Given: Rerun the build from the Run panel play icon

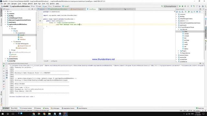Looking at the screenshot, I should click(4, 66).
